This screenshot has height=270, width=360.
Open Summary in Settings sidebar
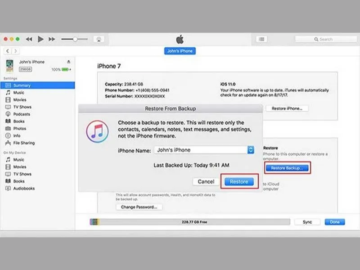[x=38, y=85]
